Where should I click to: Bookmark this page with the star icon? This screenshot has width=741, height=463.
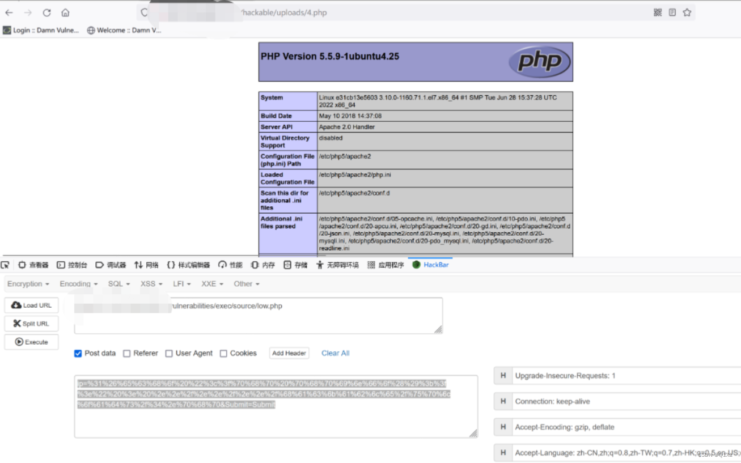687,12
